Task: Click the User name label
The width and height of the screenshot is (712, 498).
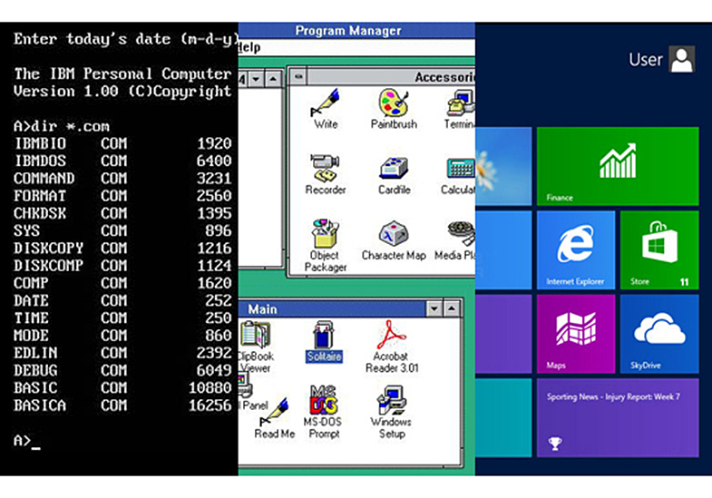Action: point(645,60)
